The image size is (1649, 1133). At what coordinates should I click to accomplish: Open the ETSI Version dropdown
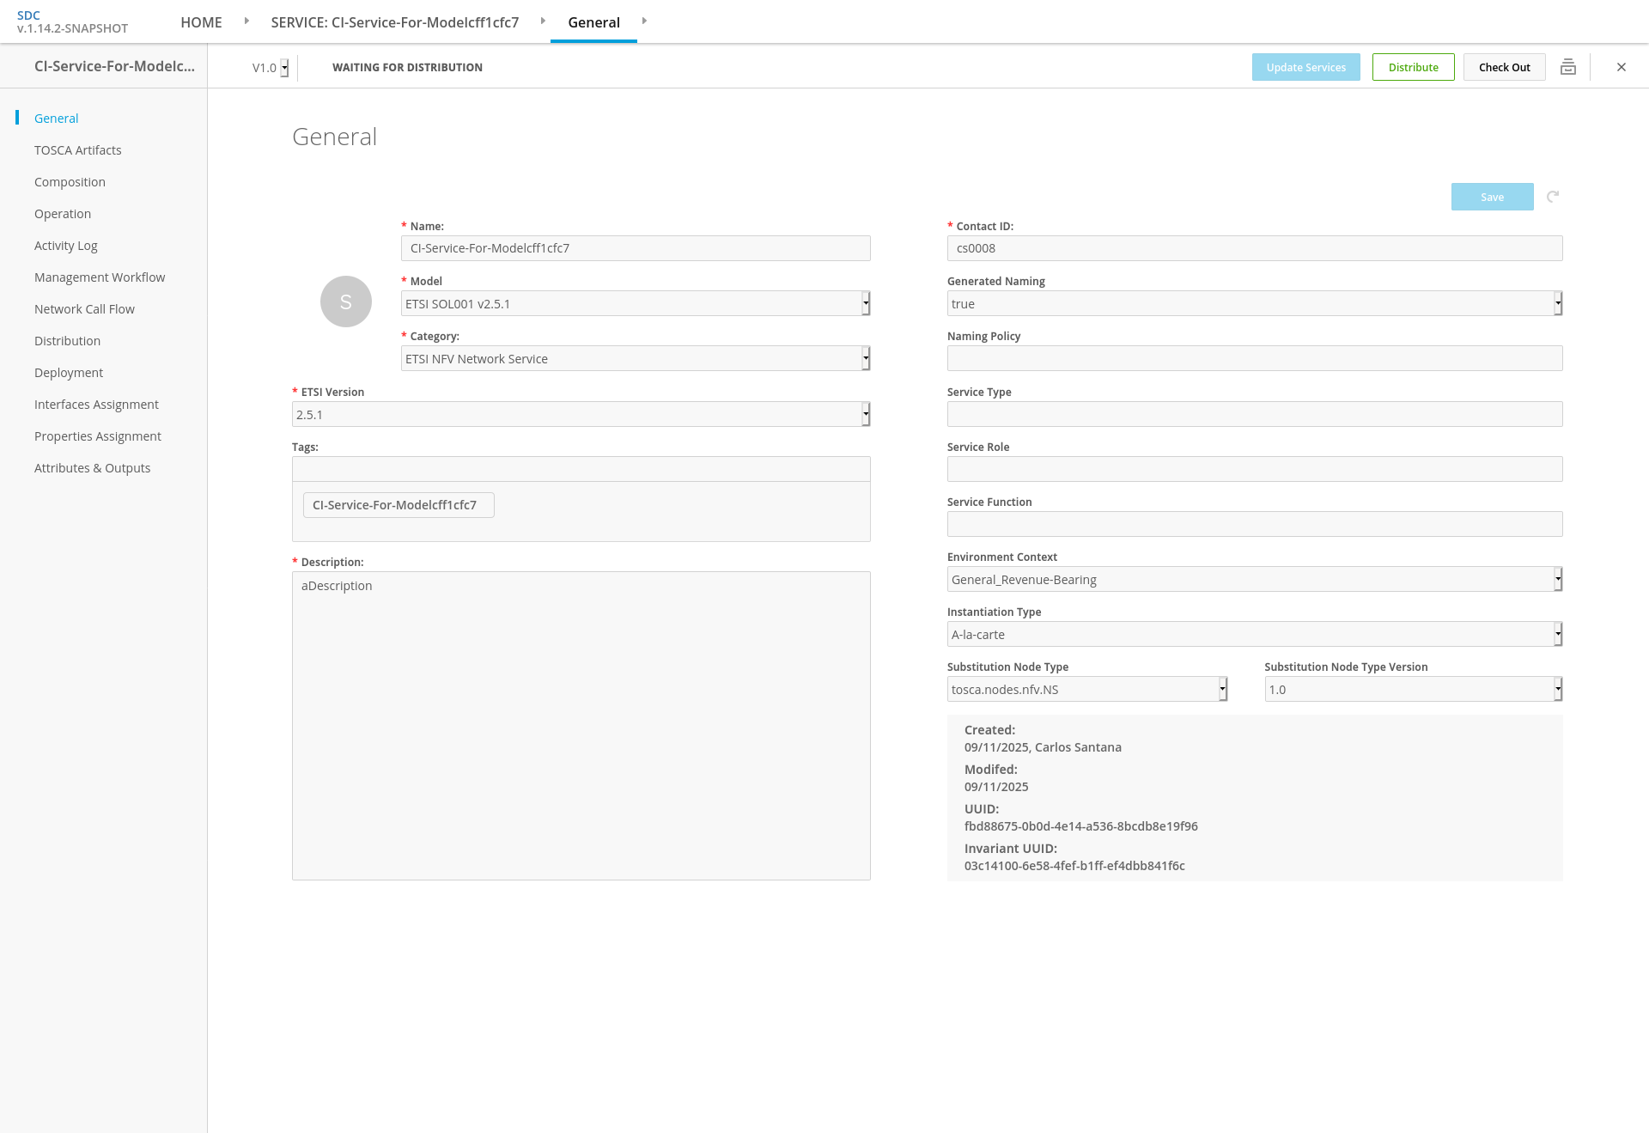pos(581,414)
